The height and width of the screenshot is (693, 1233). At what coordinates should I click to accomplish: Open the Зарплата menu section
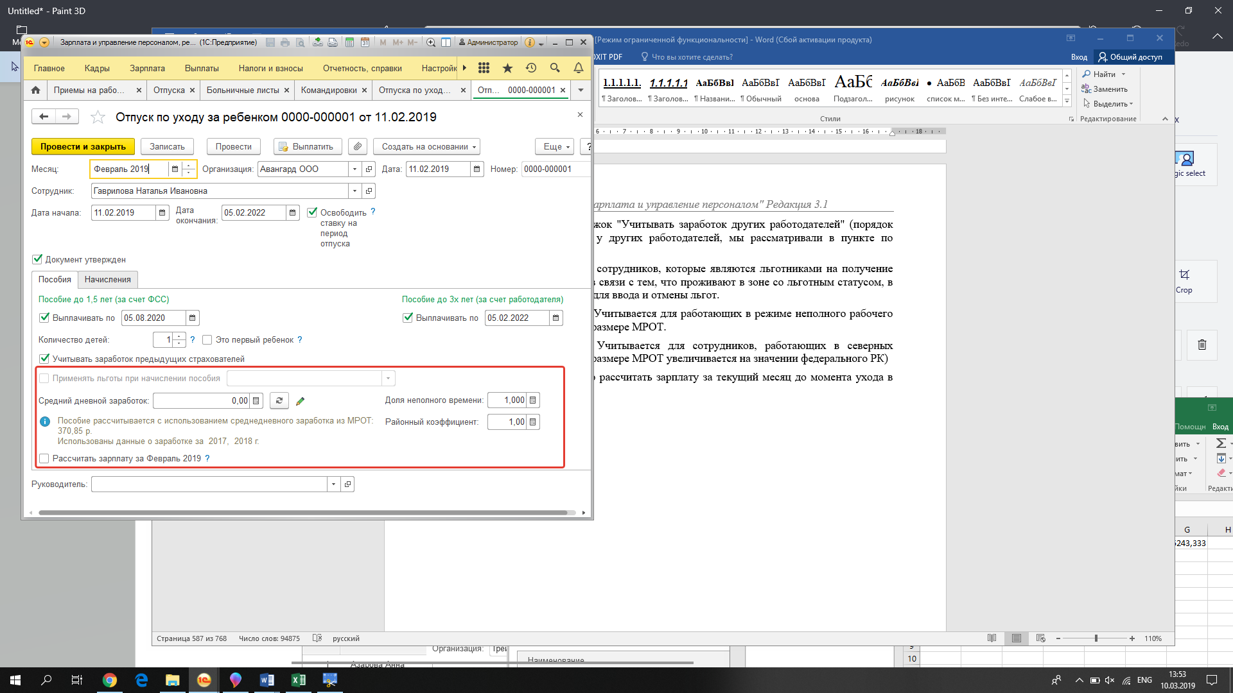(147, 68)
